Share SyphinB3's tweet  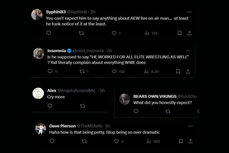(x=189, y=33)
